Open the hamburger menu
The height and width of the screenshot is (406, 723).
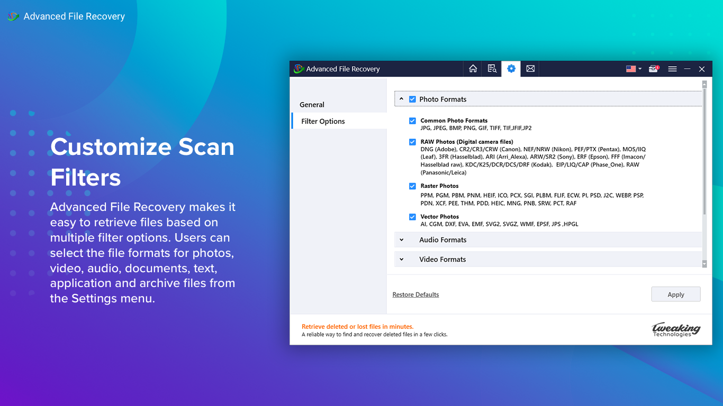(672, 69)
